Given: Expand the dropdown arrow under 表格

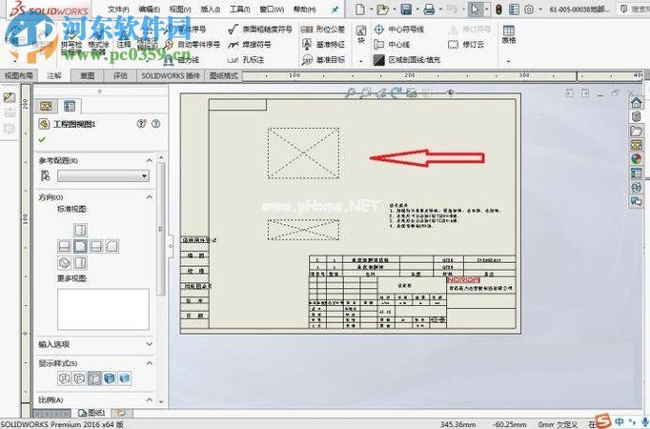Looking at the screenshot, I should [x=509, y=61].
